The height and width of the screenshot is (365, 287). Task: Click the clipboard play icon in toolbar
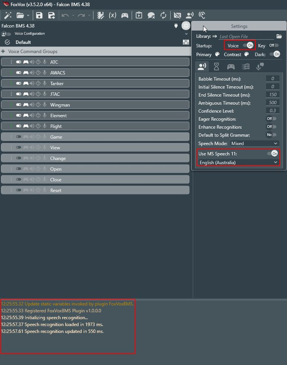click(x=139, y=16)
